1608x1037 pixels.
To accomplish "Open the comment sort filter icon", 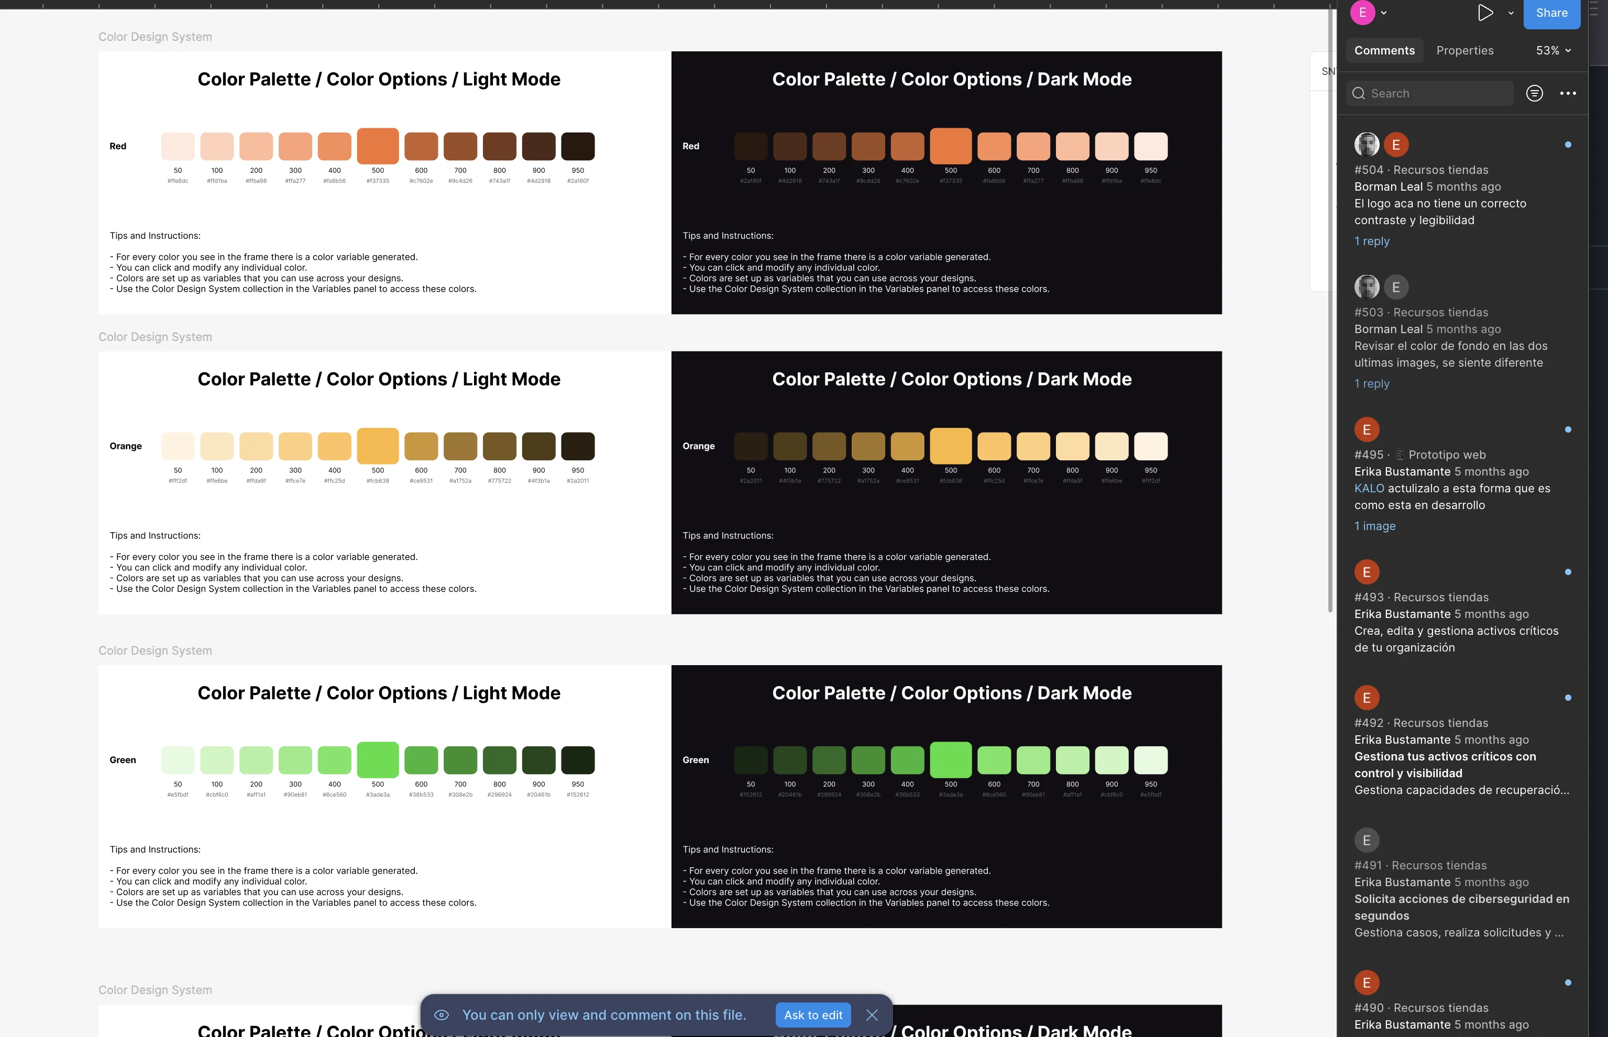I will pyautogui.click(x=1535, y=94).
